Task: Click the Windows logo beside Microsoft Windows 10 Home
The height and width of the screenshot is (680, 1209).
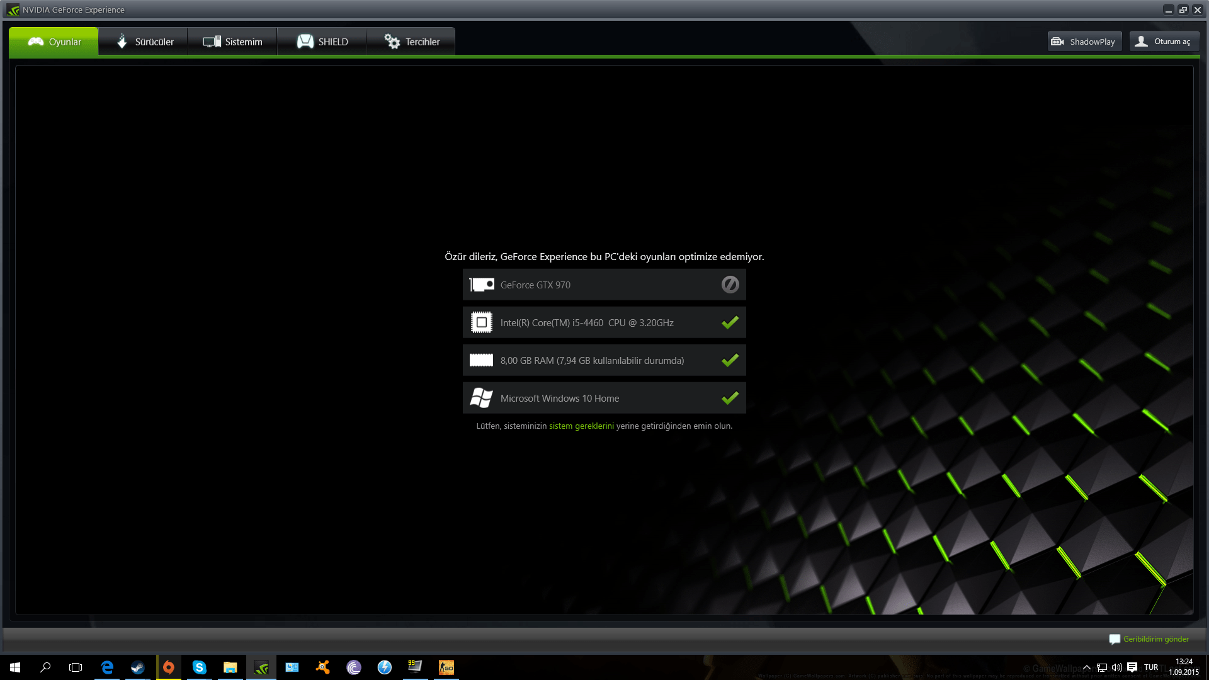Action: pyautogui.click(x=482, y=398)
